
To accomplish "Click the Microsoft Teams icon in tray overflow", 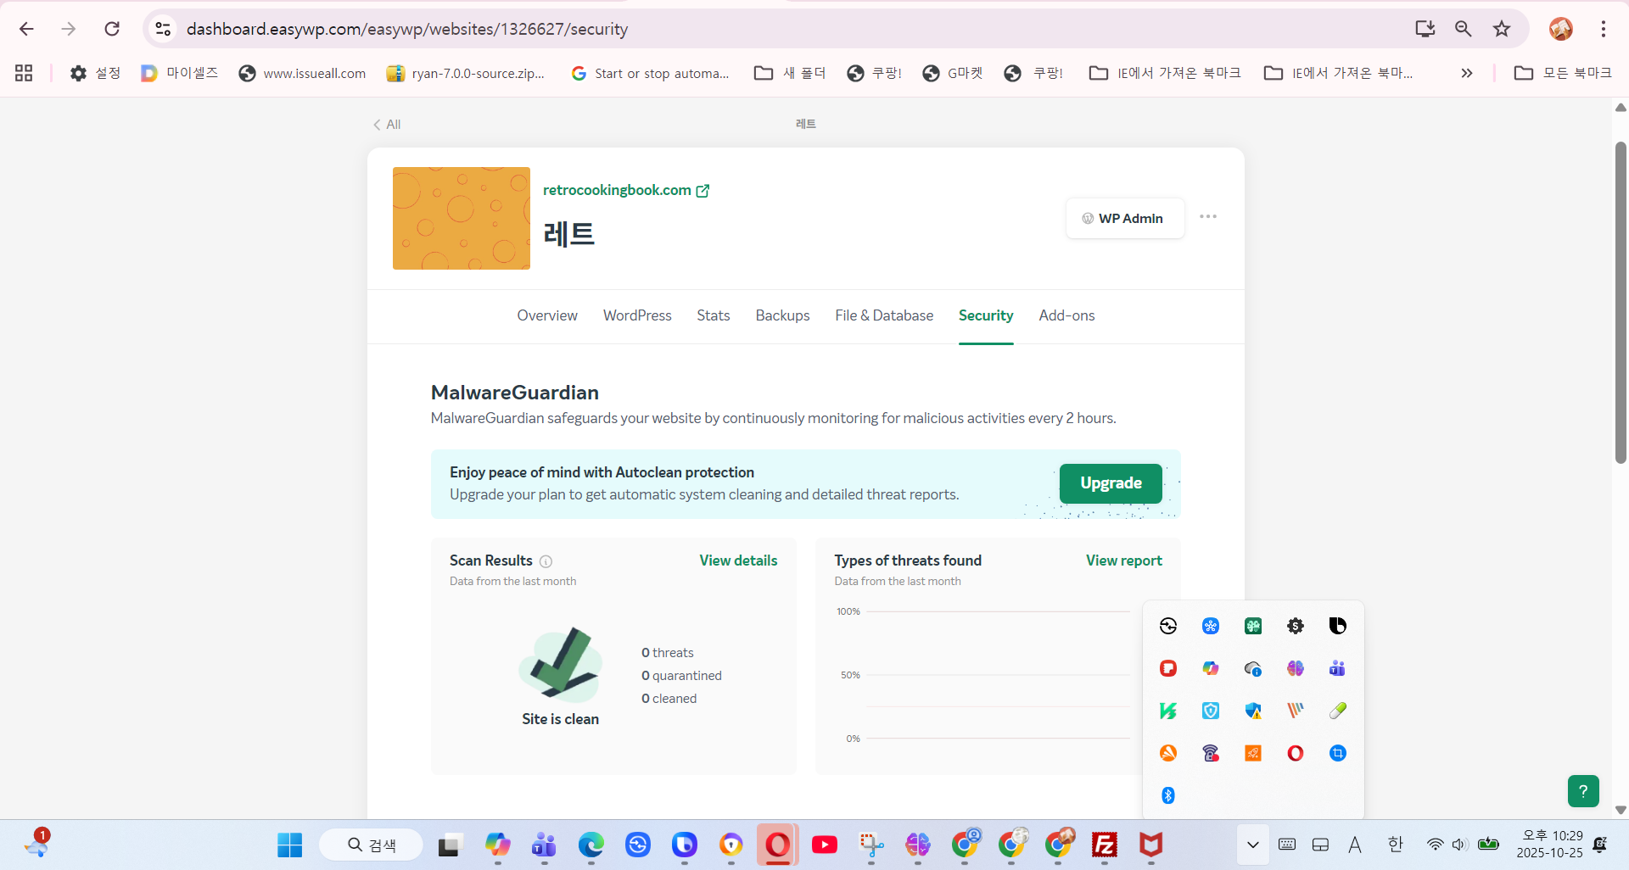I will pos(1338,668).
